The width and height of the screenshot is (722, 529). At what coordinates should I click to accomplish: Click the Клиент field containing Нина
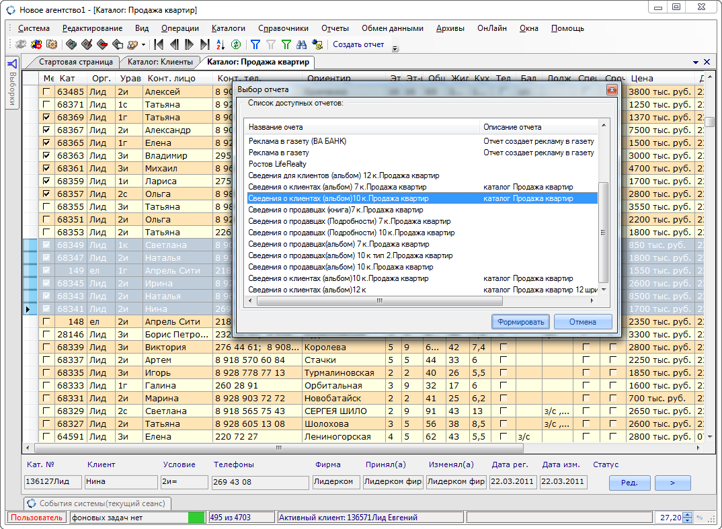click(121, 481)
